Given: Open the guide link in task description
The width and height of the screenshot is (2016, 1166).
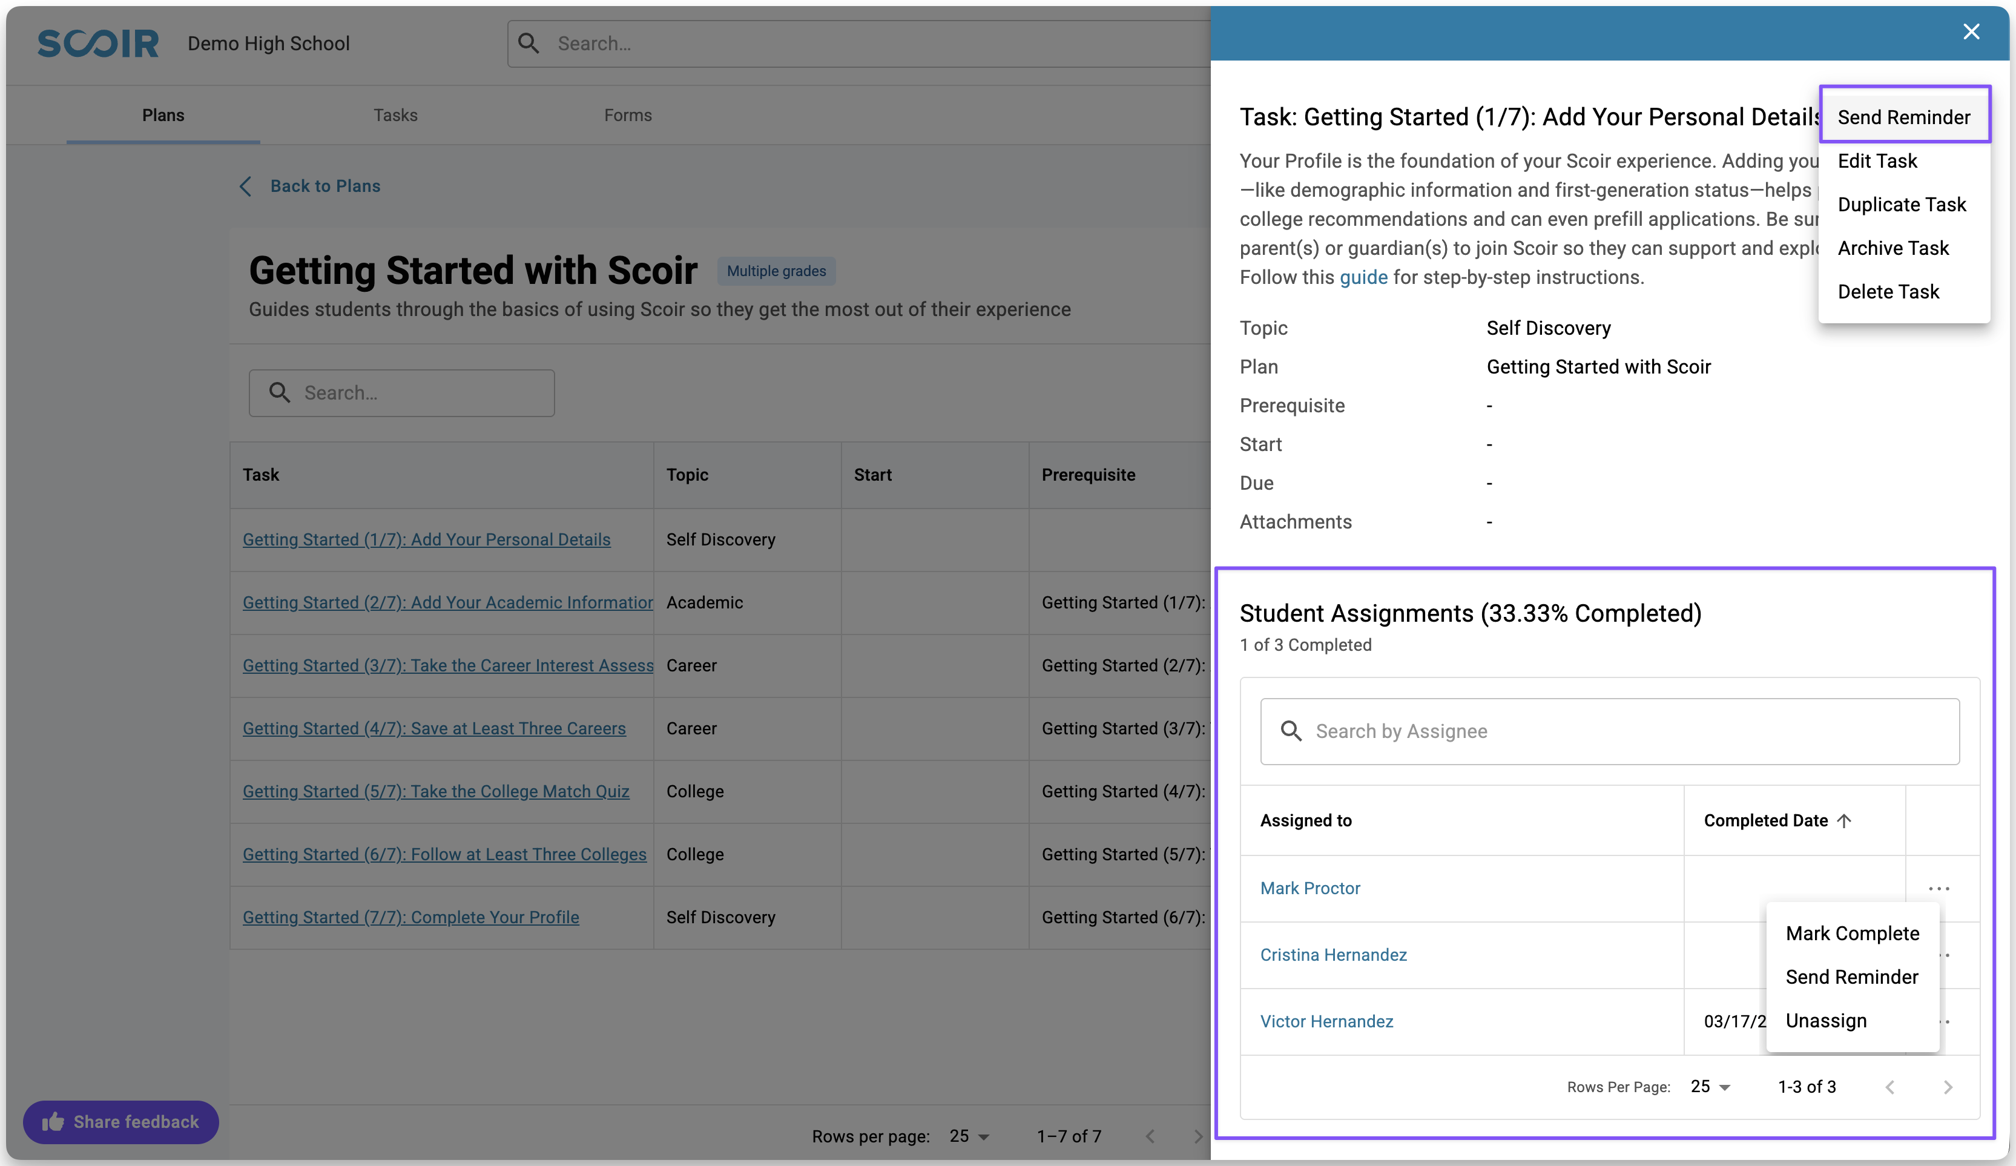Looking at the screenshot, I should click(1363, 277).
